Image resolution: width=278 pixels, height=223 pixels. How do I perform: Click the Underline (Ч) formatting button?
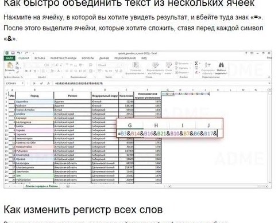click(x=35, y=71)
